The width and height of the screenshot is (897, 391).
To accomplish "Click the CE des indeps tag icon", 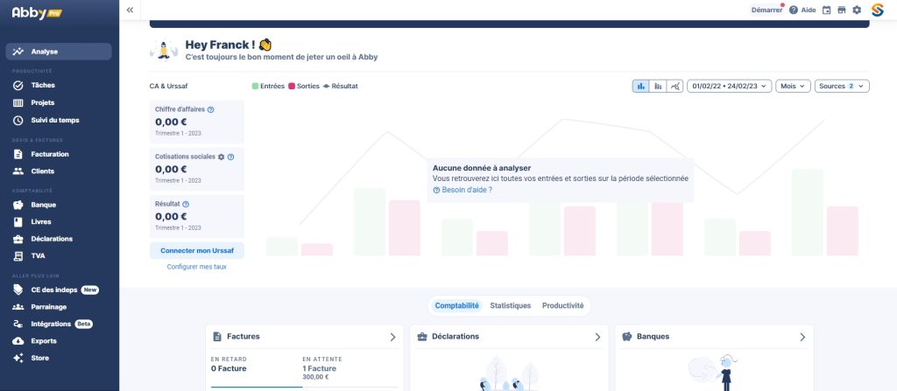I will [18, 290].
